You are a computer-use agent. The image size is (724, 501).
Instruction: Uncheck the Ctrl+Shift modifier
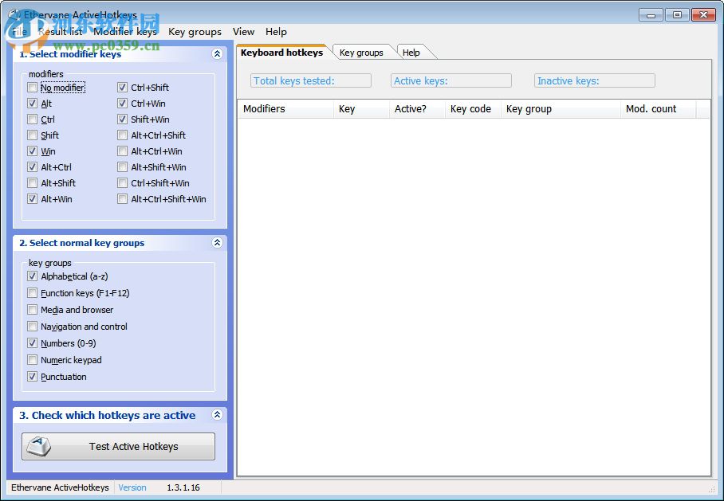tap(123, 88)
